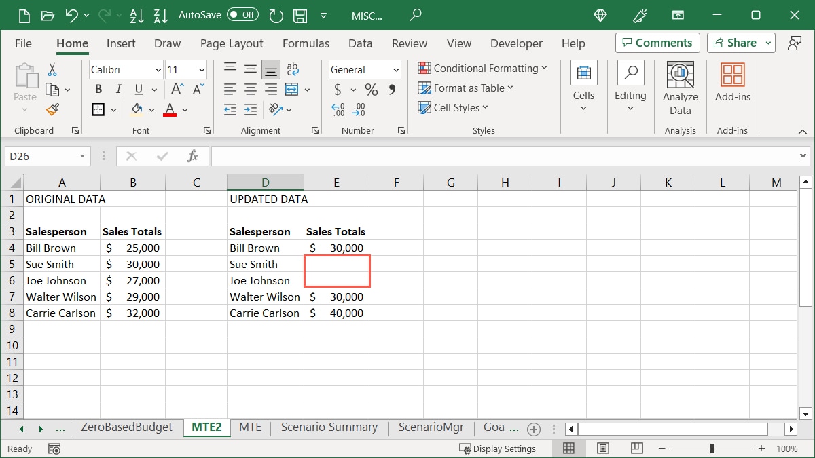Click the Share button
815x458 pixels.
click(736, 42)
